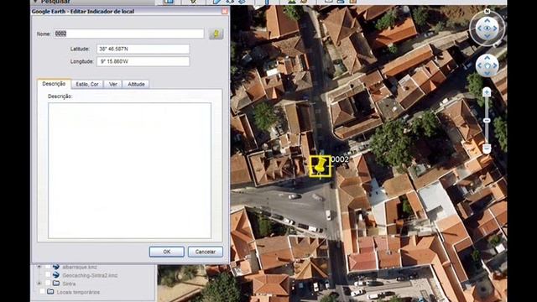Toggle albarraque.kmz visibility checkbox
This screenshot has height=302, width=537.
point(48,267)
